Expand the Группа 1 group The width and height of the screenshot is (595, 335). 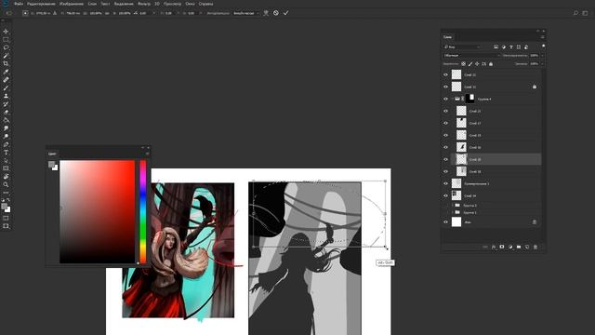(x=453, y=212)
